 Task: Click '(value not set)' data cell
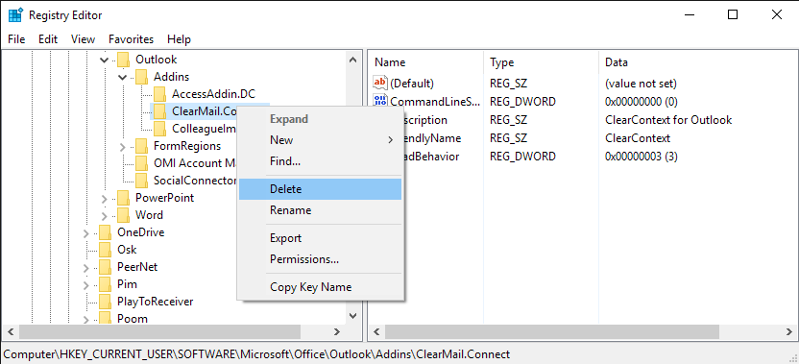pos(641,84)
